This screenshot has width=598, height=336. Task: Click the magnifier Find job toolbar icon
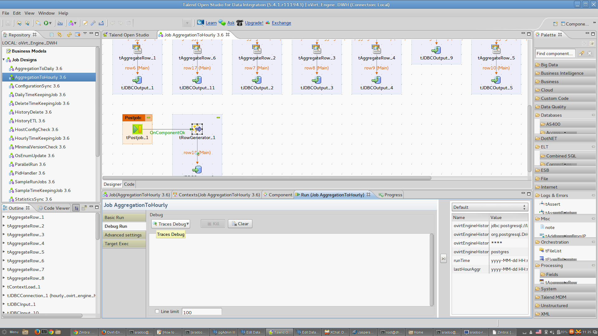[x=38, y=23]
